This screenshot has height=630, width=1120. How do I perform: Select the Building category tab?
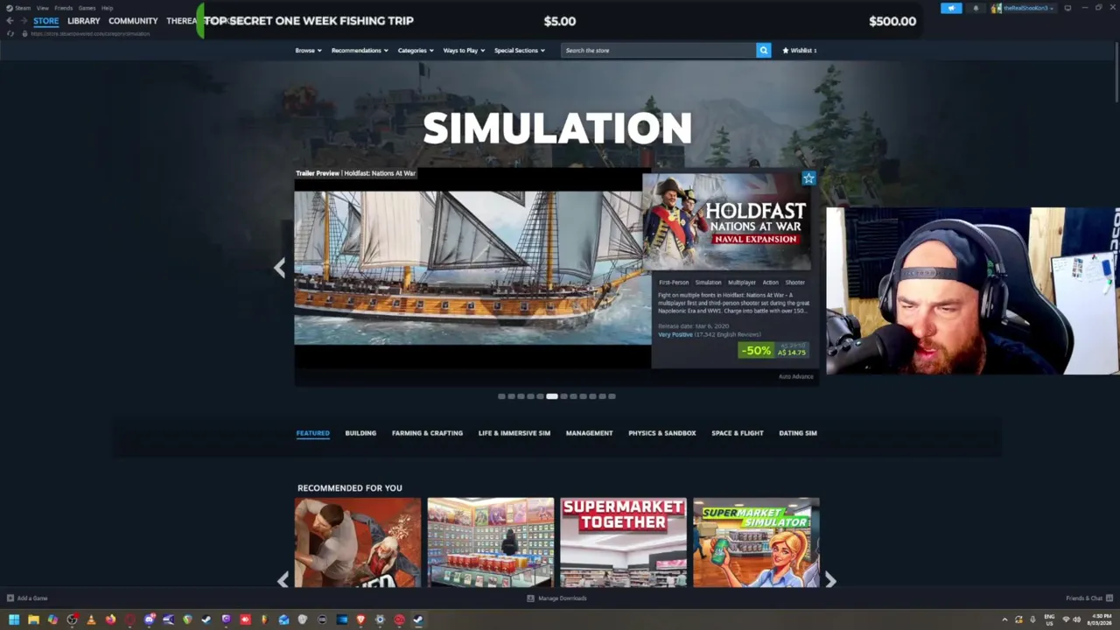tap(360, 433)
